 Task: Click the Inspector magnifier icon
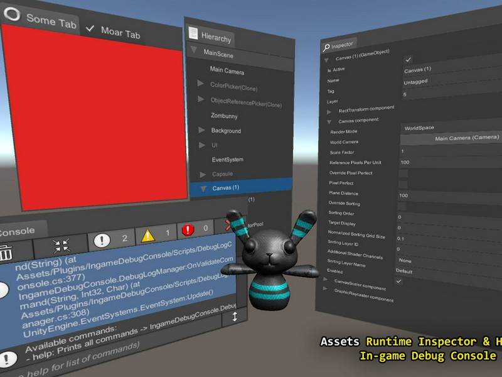click(x=326, y=48)
